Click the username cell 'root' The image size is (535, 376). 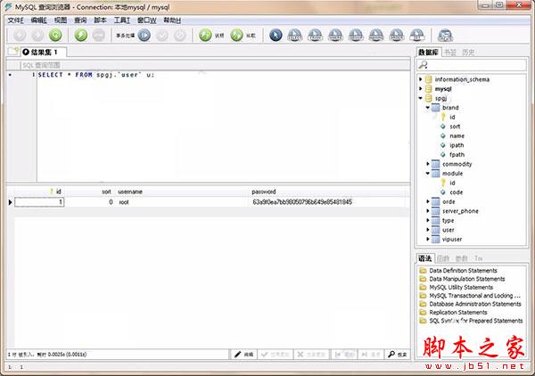[x=124, y=202]
